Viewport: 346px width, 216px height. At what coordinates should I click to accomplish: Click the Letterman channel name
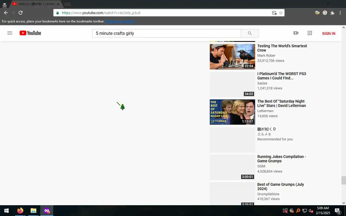(x=265, y=111)
